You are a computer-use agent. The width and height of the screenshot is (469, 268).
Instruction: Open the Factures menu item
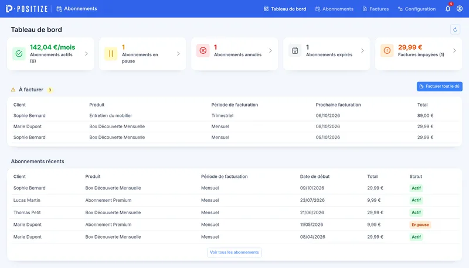tap(376, 9)
